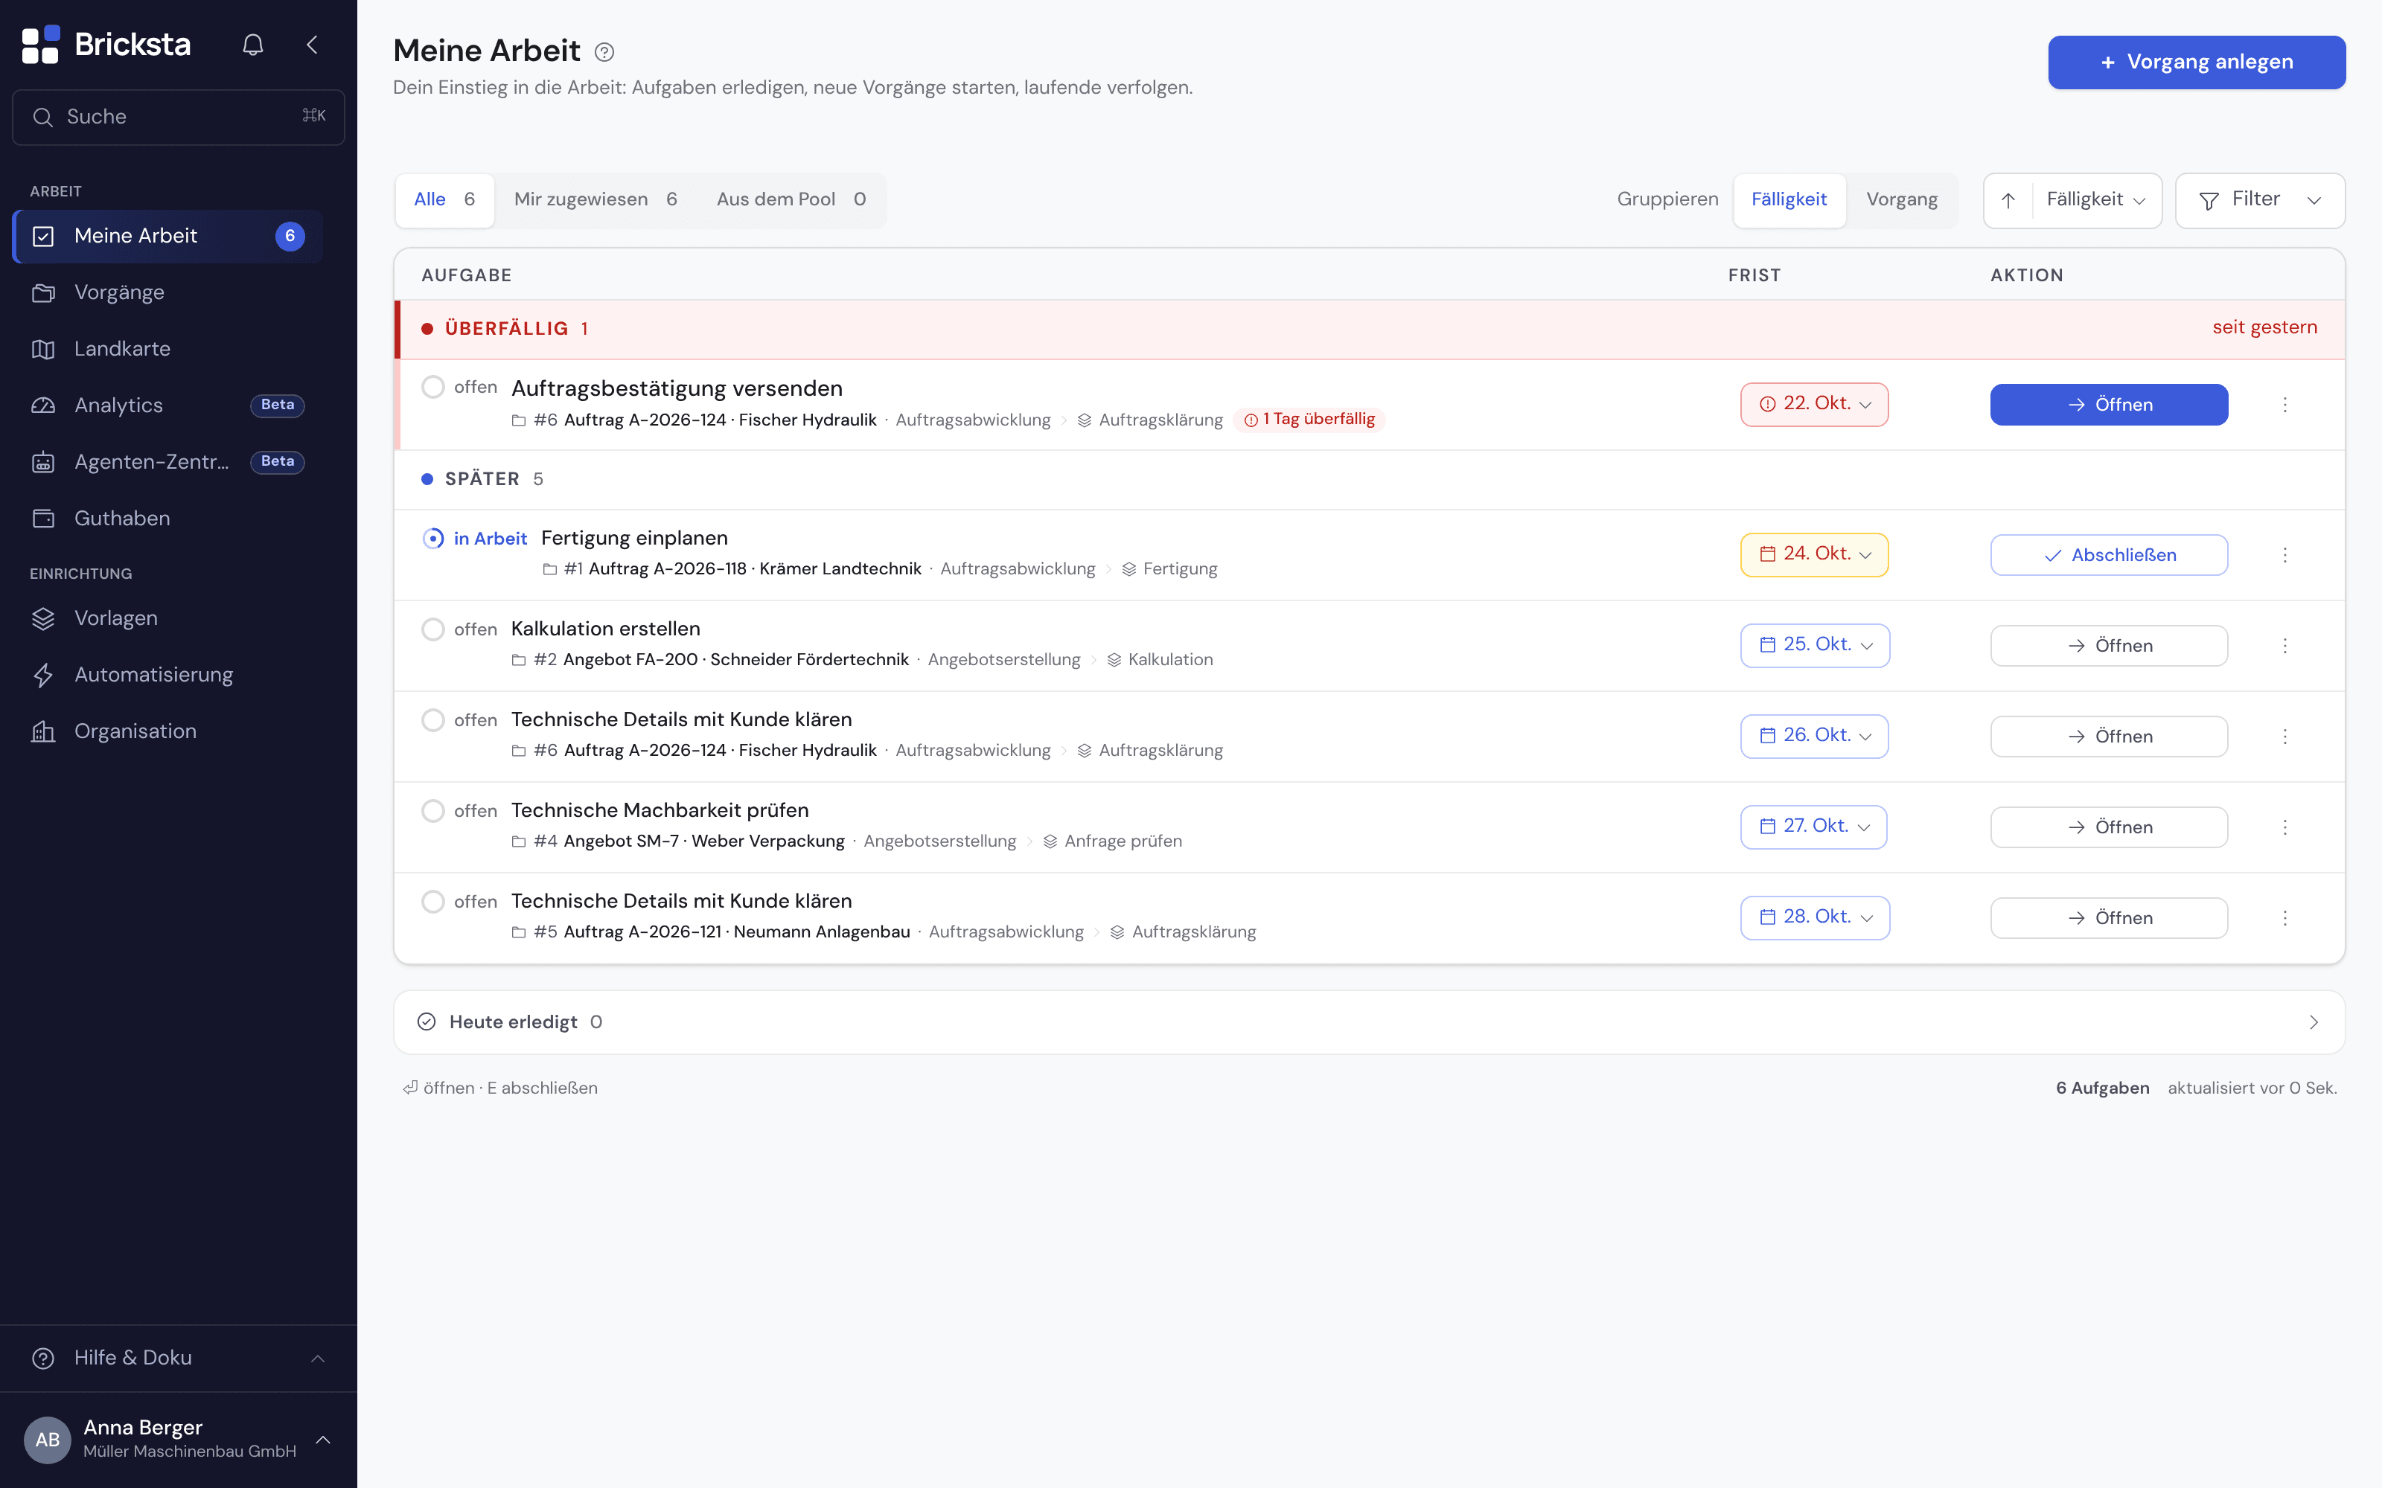The width and height of the screenshot is (2382, 1488).
Task: Expand the Heute erledigt section
Action: point(1369,1022)
